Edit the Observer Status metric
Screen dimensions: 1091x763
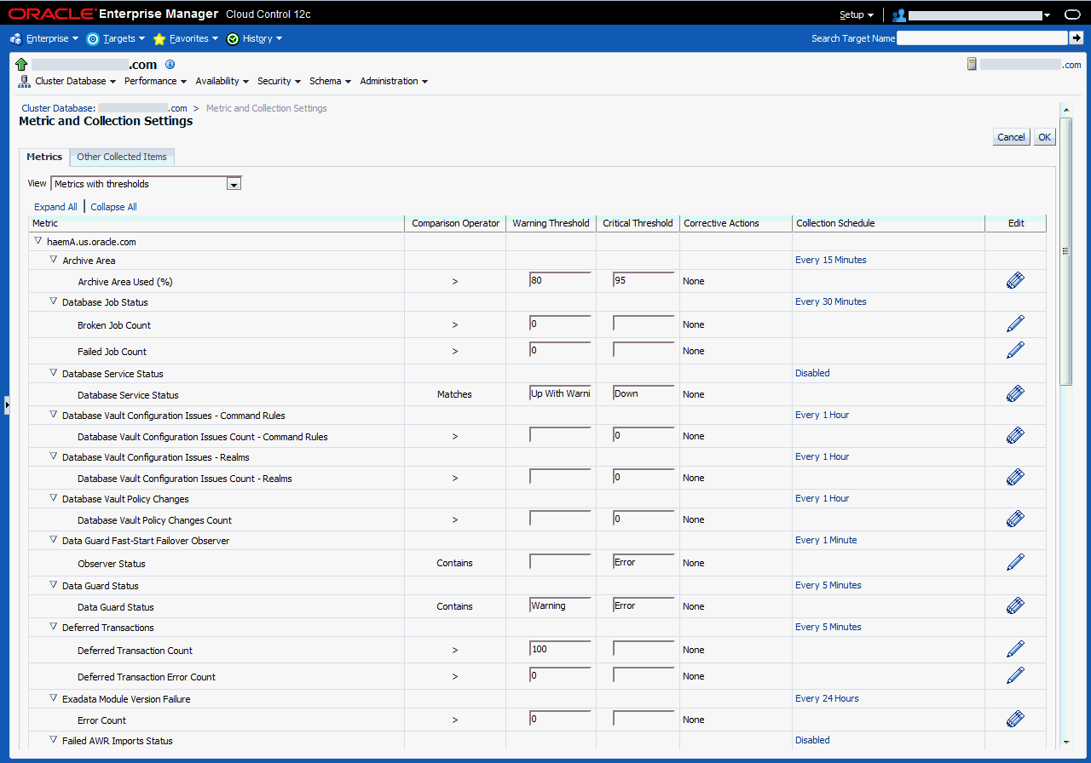1015,563
